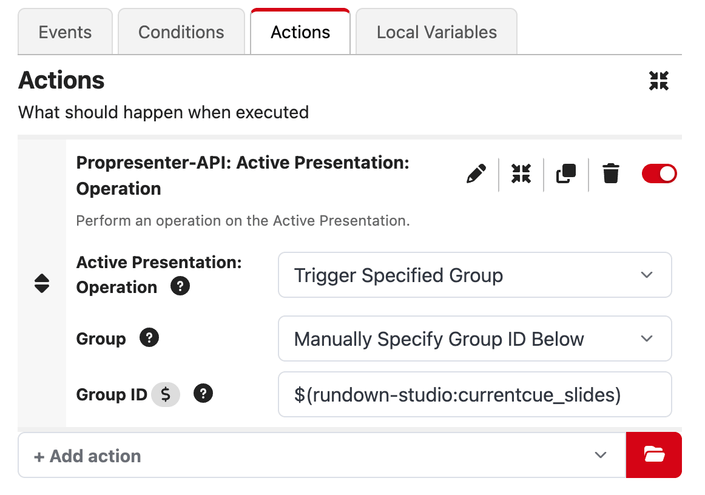Collapse all actions with header compress icon
705x495 pixels.
pos(659,81)
